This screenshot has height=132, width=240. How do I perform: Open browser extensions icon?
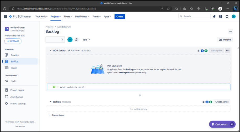[x=177, y=9]
